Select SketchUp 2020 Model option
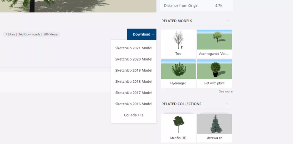The image size is (293, 144). [134, 59]
